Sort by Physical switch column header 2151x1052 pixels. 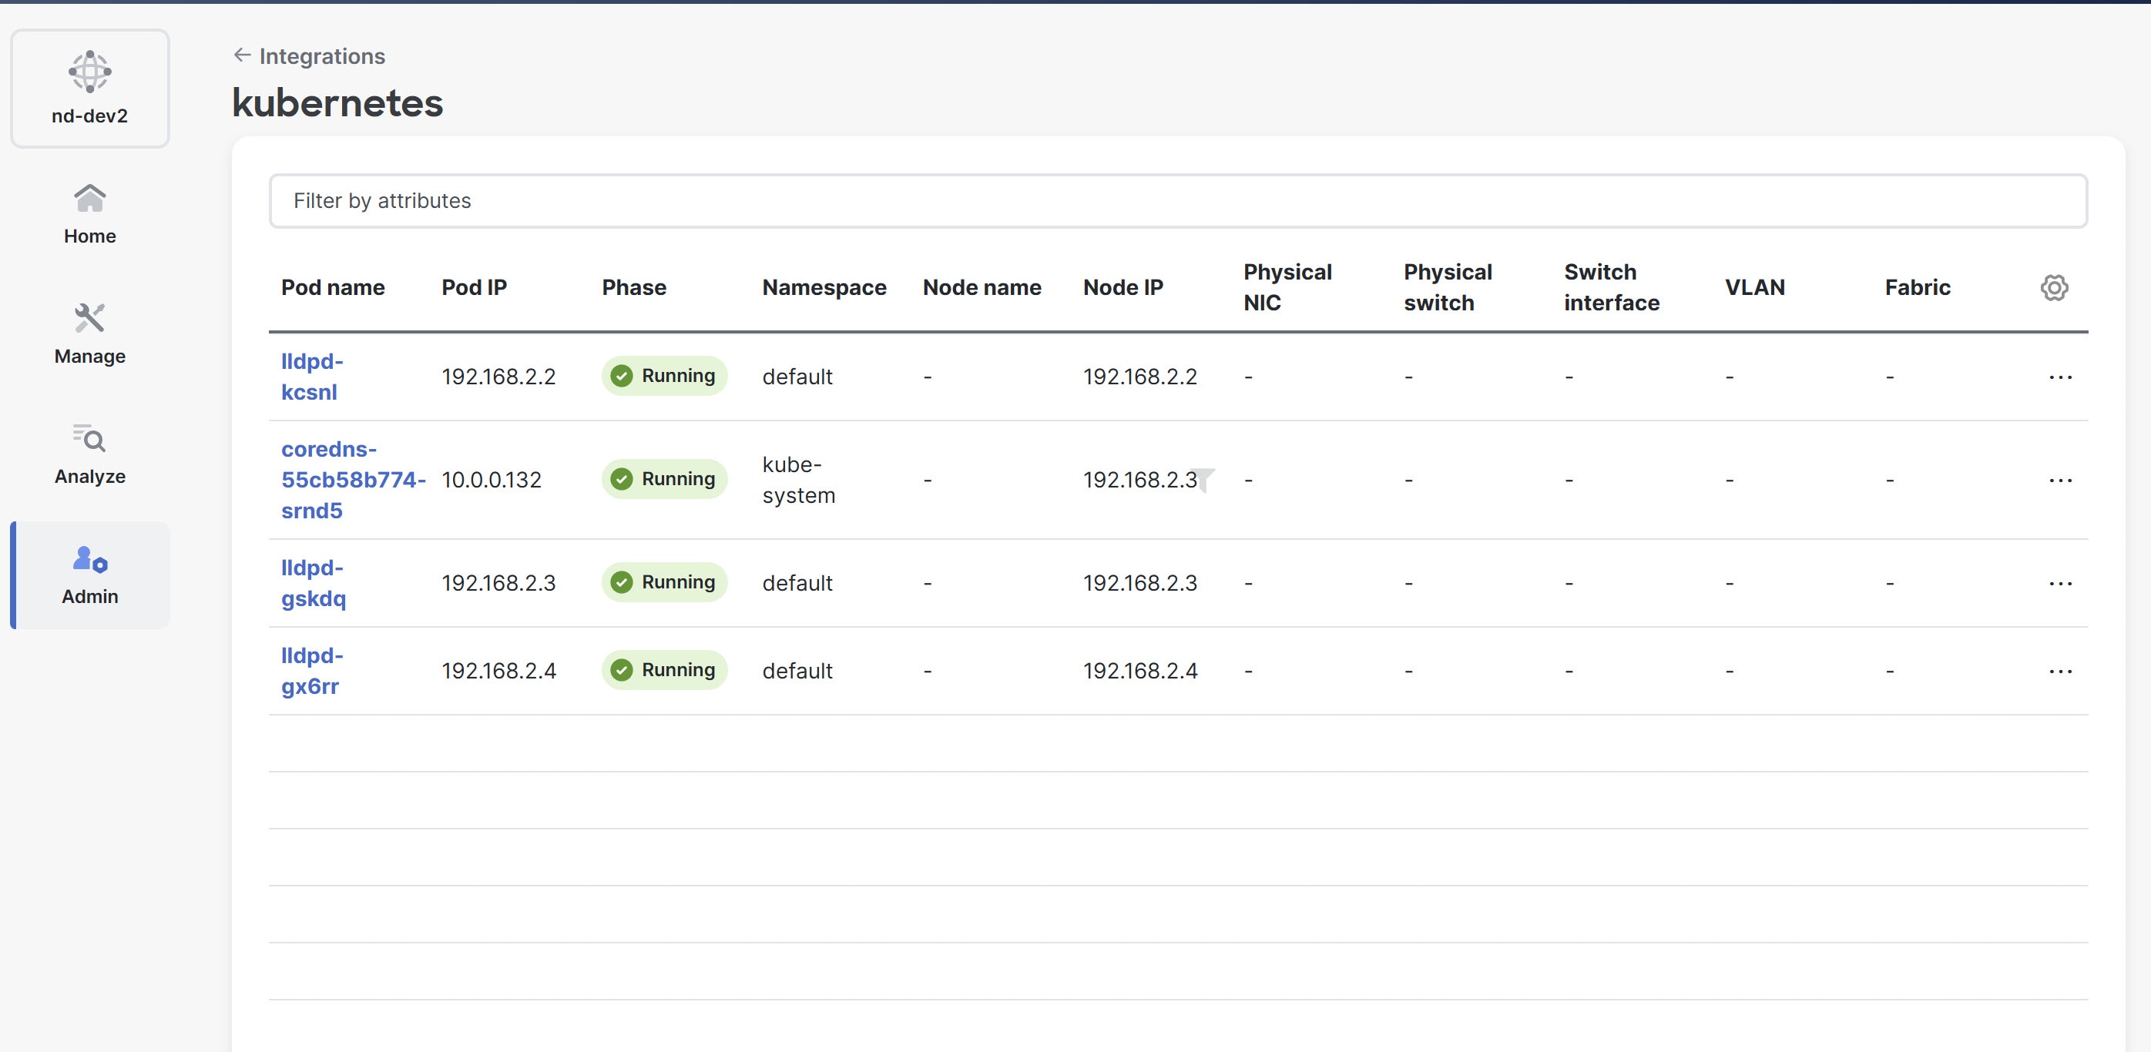coord(1447,288)
